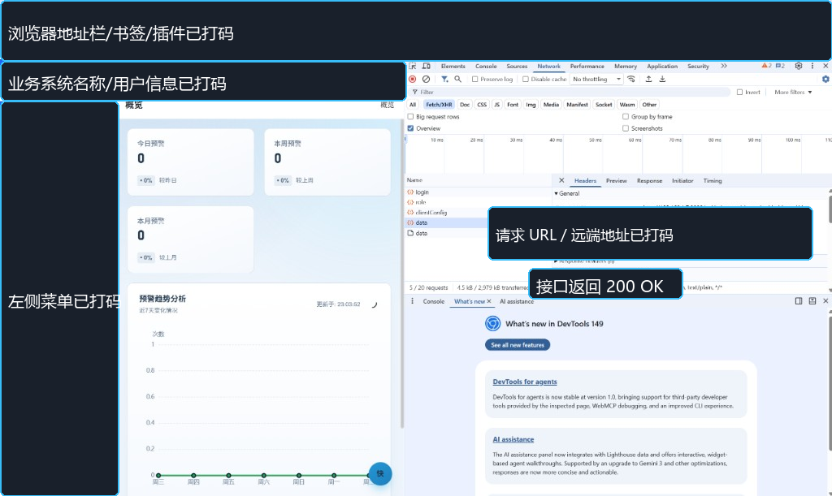
Task: Expand the More filters dropdown
Action: pos(793,93)
